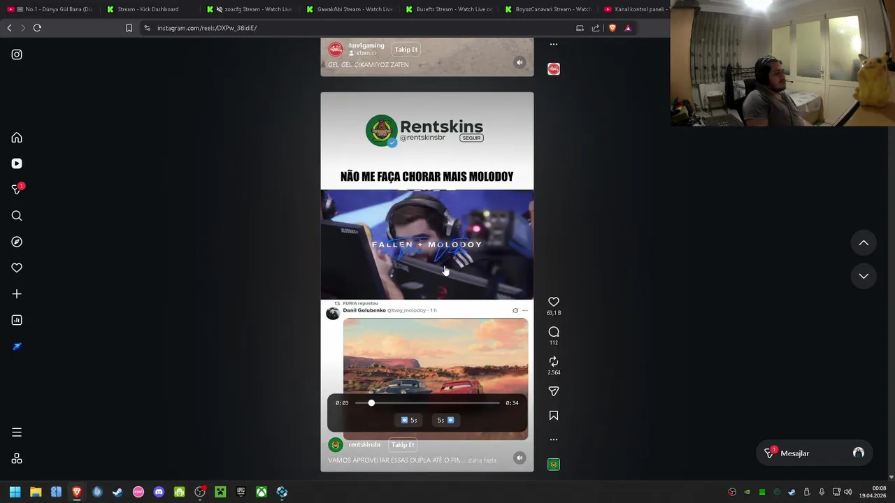895x503 pixels.
Task: Go to Instagram Home in sidebar
Action: (x=17, y=138)
